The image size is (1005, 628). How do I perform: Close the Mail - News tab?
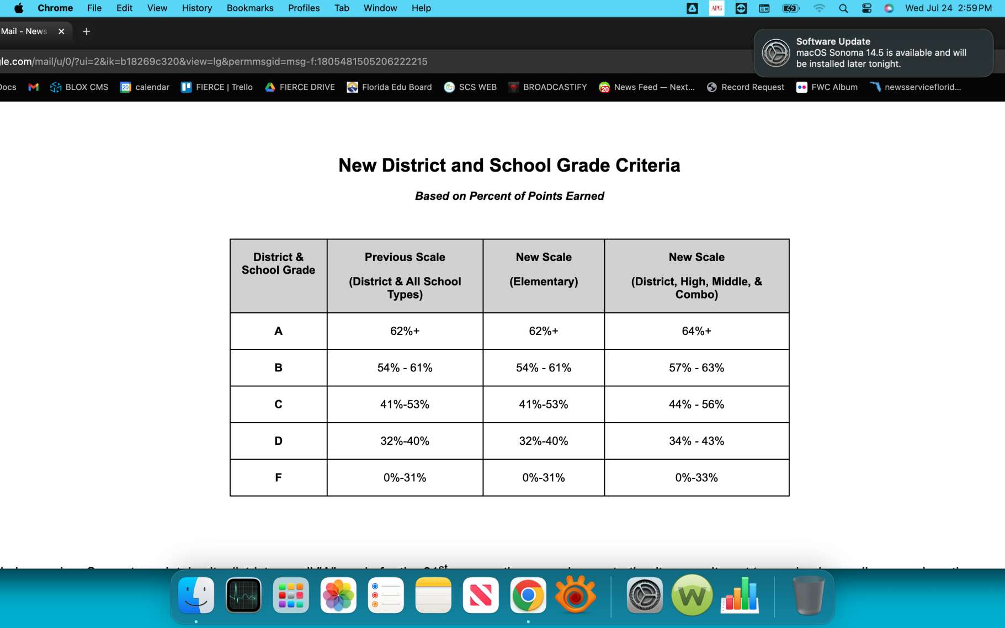(61, 31)
